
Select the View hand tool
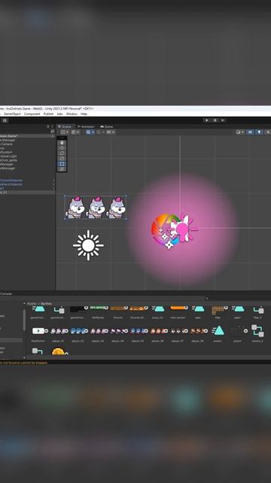[x=62, y=143]
